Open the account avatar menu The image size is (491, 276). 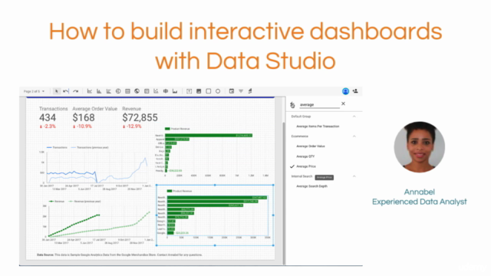point(345,91)
